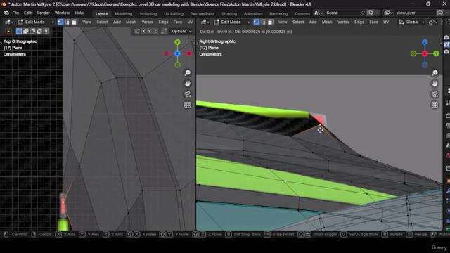Image resolution: width=450 pixels, height=253 pixels.
Task: Open the ViewLayer browse dropdown icon
Action: (388, 13)
